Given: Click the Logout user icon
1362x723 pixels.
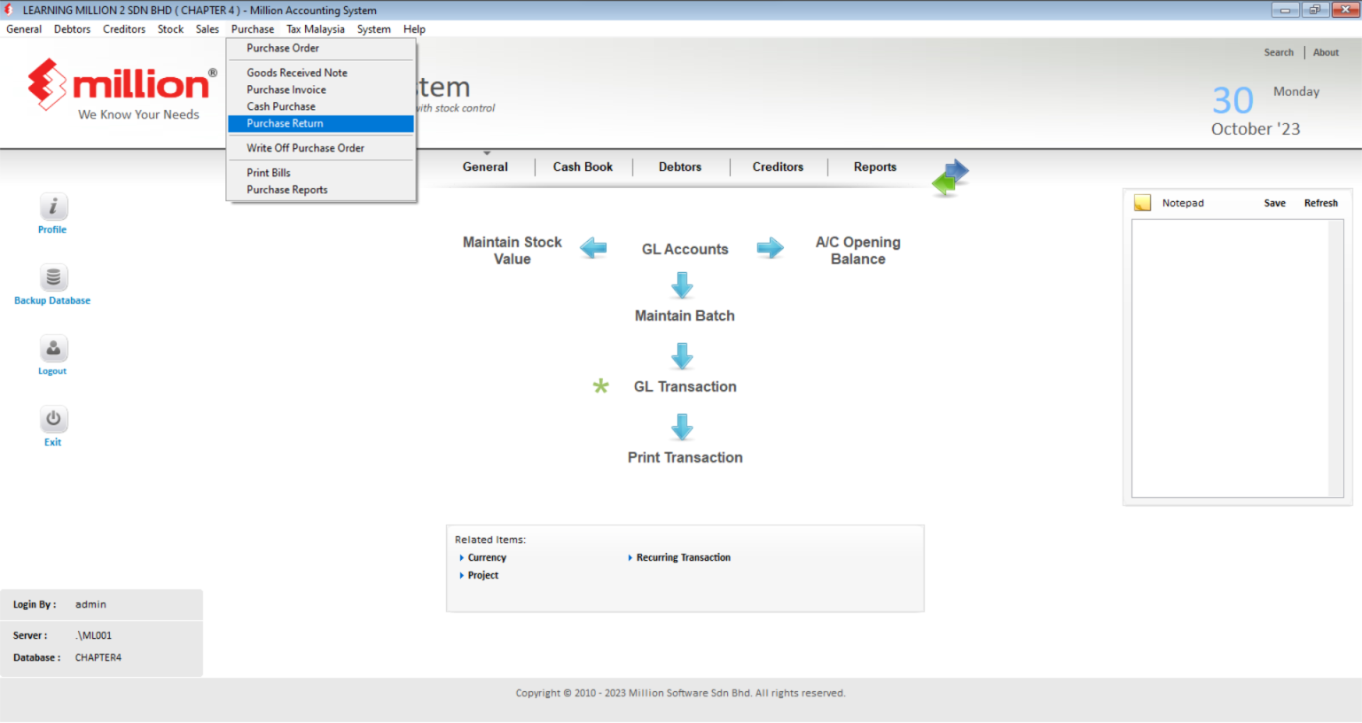Looking at the screenshot, I should pyautogui.click(x=53, y=348).
